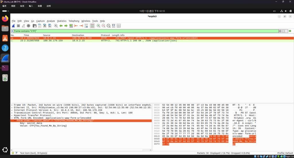The width and height of the screenshot is (294, 158).
Task: Go forward in packet history
Action: coord(66,26)
